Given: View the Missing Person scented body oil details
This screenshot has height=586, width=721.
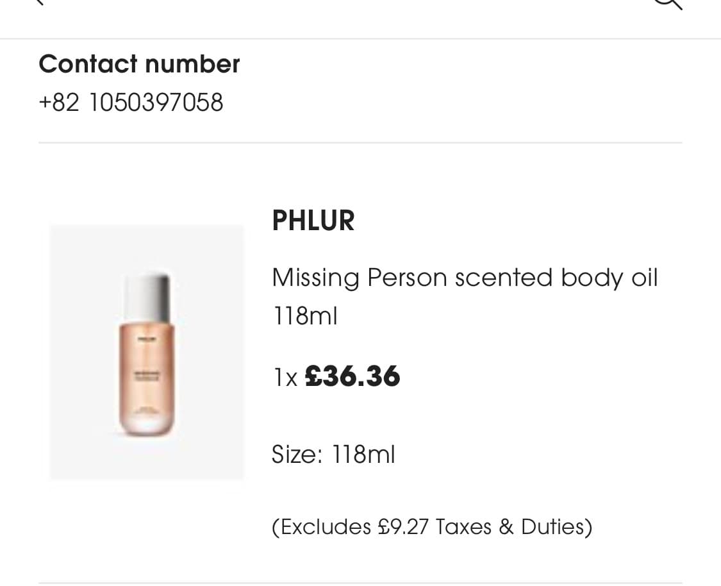Looking at the screenshot, I should (x=465, y=277).
